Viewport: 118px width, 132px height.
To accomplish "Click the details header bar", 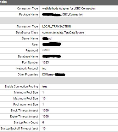I will click(59, 3).
